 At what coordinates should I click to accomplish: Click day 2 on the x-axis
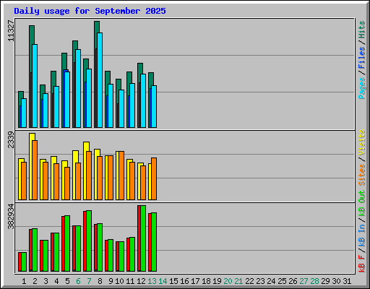pyautogui.click(x=35, y=281)
